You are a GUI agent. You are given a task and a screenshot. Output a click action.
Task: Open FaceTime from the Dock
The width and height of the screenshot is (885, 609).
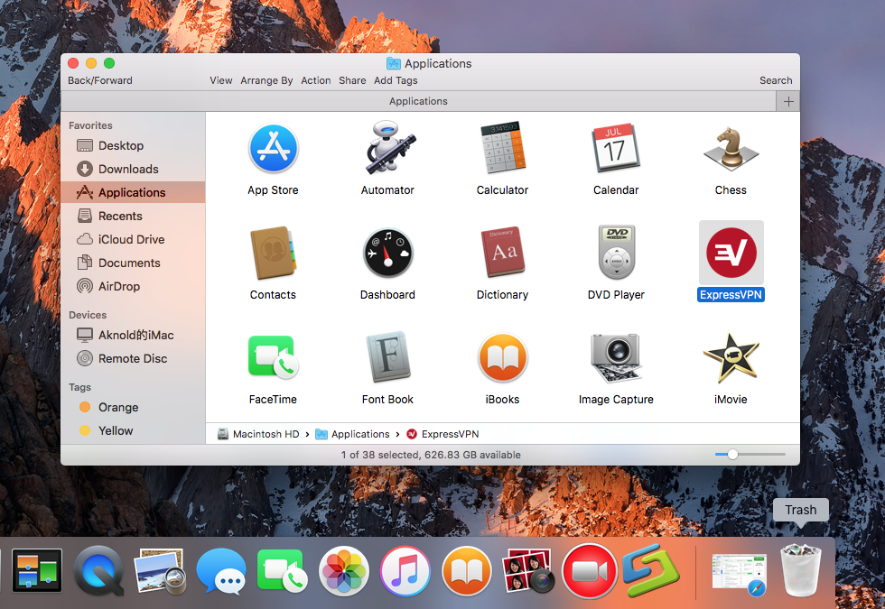pos(282,570)
